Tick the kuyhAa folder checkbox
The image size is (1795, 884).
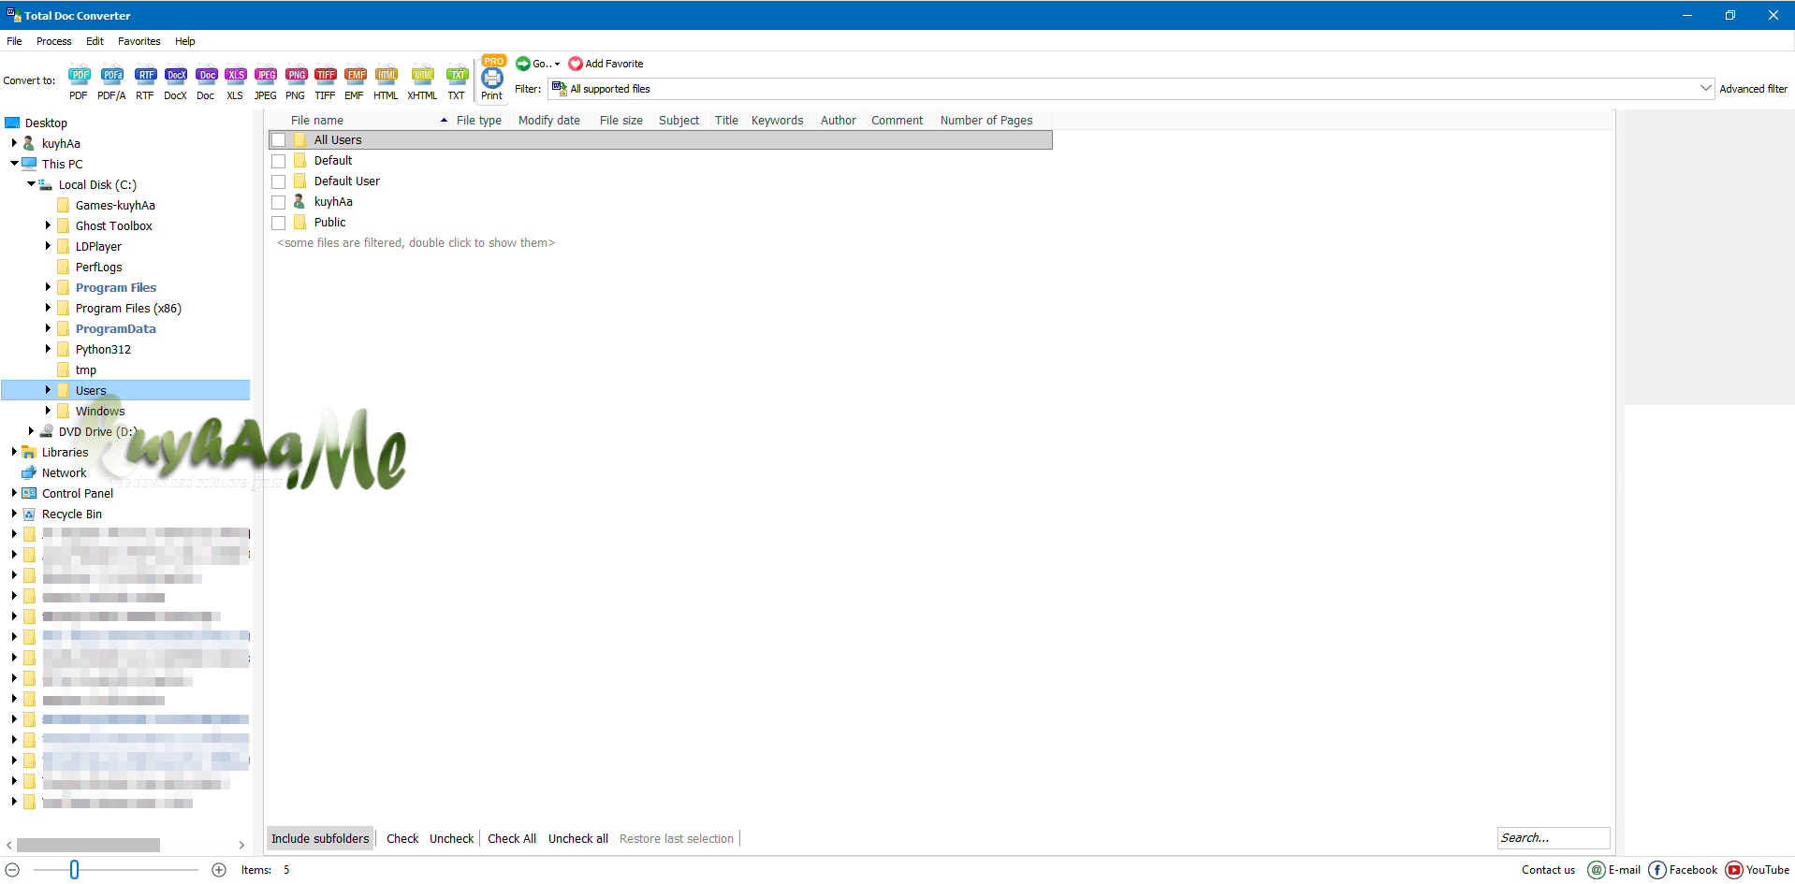pos(279,202)
